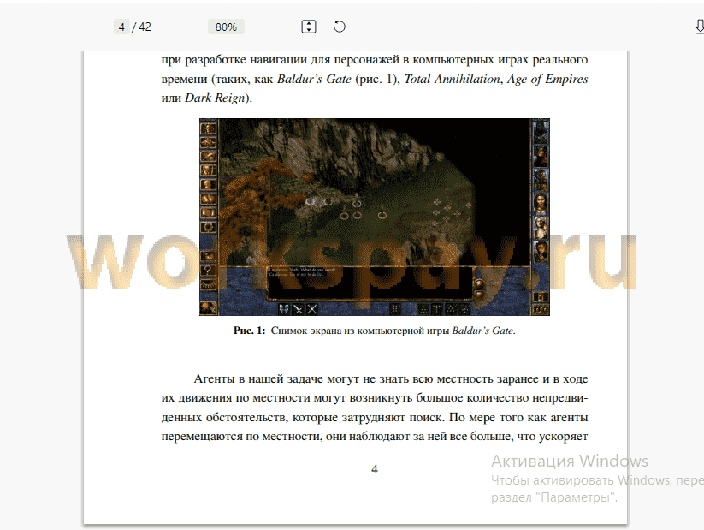
Task: Rotate the document with the rotate icon
Action: pos(340,27)
